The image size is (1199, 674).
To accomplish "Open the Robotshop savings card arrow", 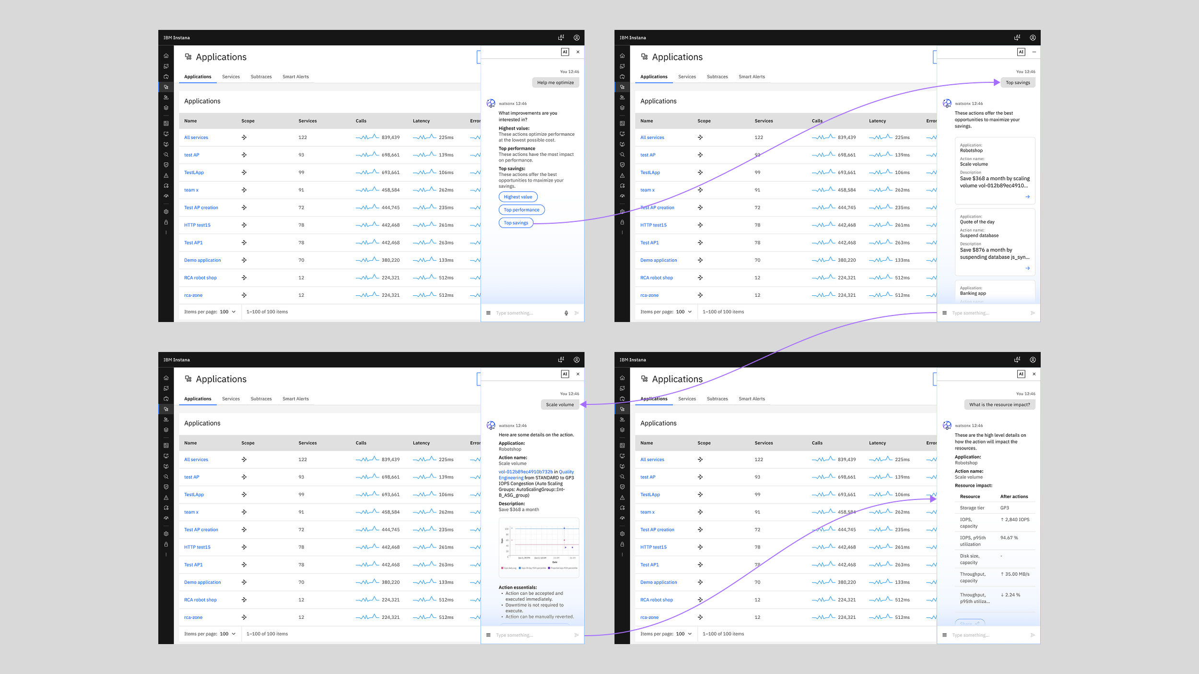I will click(1027, 197).
